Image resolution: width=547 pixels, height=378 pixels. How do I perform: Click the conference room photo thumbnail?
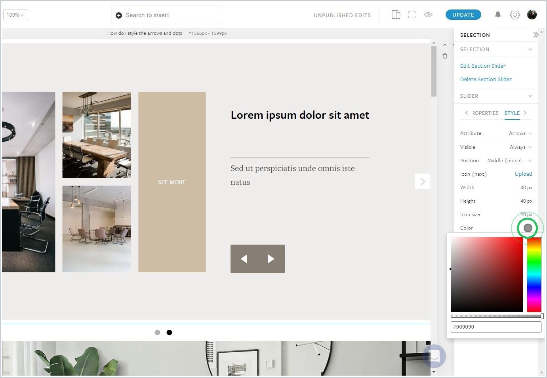coord(97,135)
